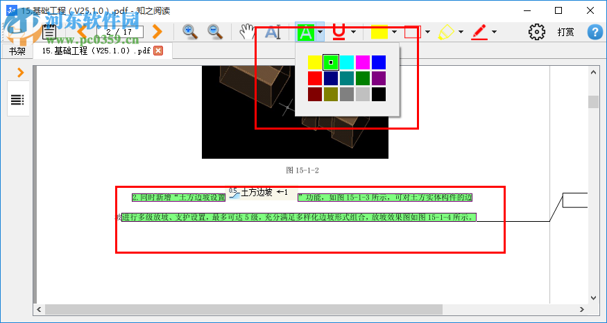Viewport: 607px width, 323px height.
Task: Open help with question mark icon
Action: click(595, 32)
